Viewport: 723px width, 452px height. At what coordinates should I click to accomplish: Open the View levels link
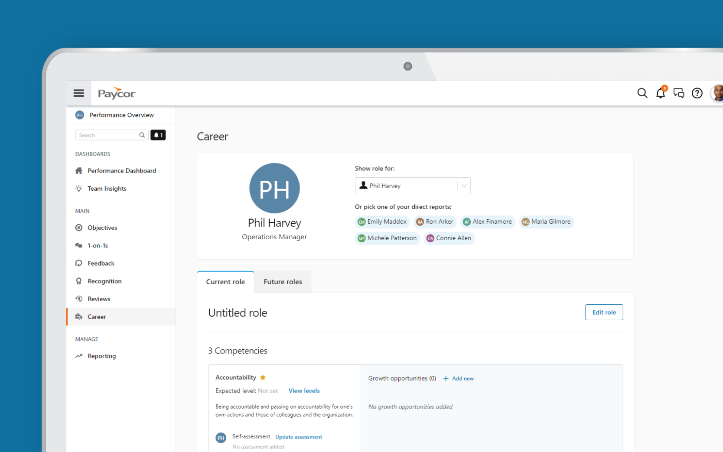[304, 391]
